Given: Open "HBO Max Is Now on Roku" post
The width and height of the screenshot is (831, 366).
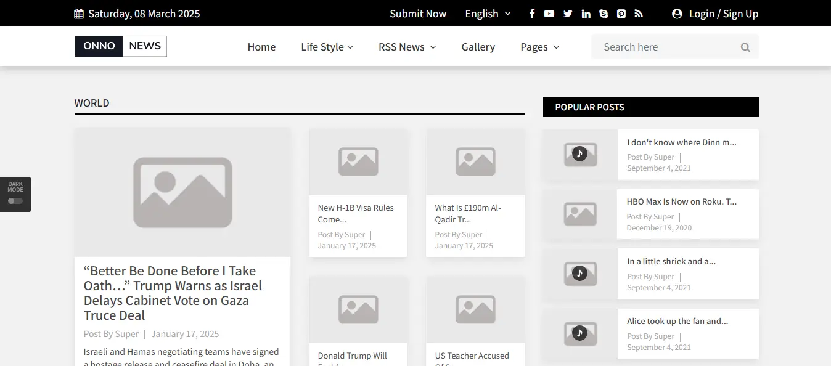Looking at the screenshot, I should [682, 201].
